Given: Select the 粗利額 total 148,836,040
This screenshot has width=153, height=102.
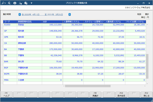Looking at the screenshot, I should (x=52, y=31).
